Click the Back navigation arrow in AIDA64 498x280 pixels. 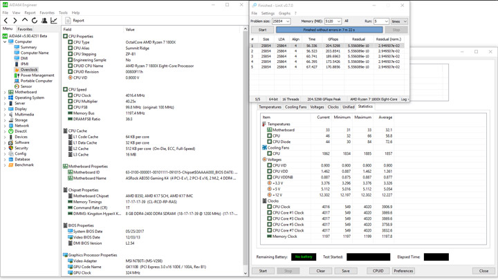[x=6, y=21]
